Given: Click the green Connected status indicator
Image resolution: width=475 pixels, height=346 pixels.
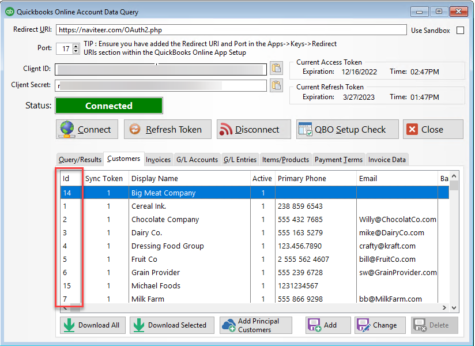Looking at the screenshot, I should coord(109,106).
